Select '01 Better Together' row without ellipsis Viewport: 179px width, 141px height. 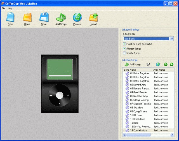[x=149, y=81]
